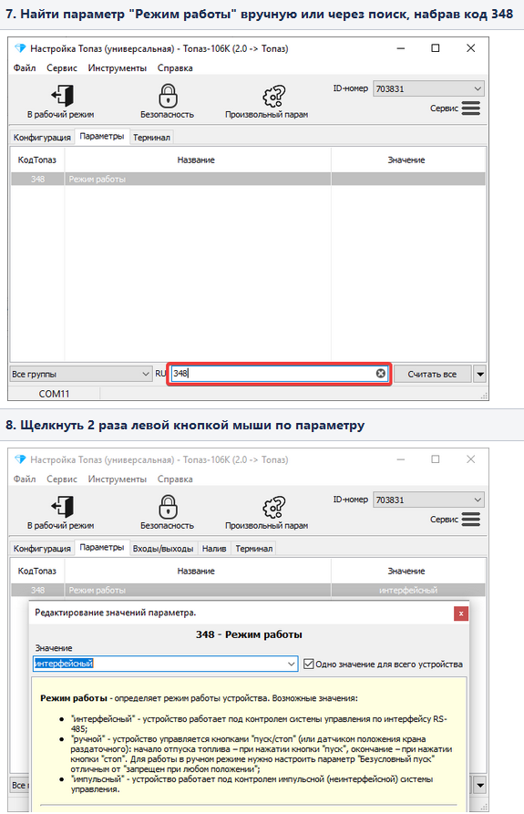
Task: Click the diamond app icon in upper title bar
Action: (x=20, y=48)
